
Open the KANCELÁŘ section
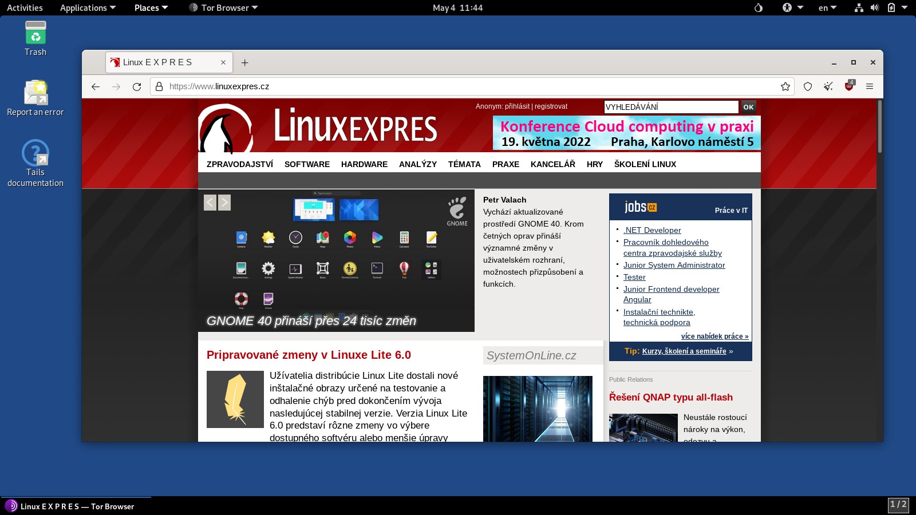point(553,164)
